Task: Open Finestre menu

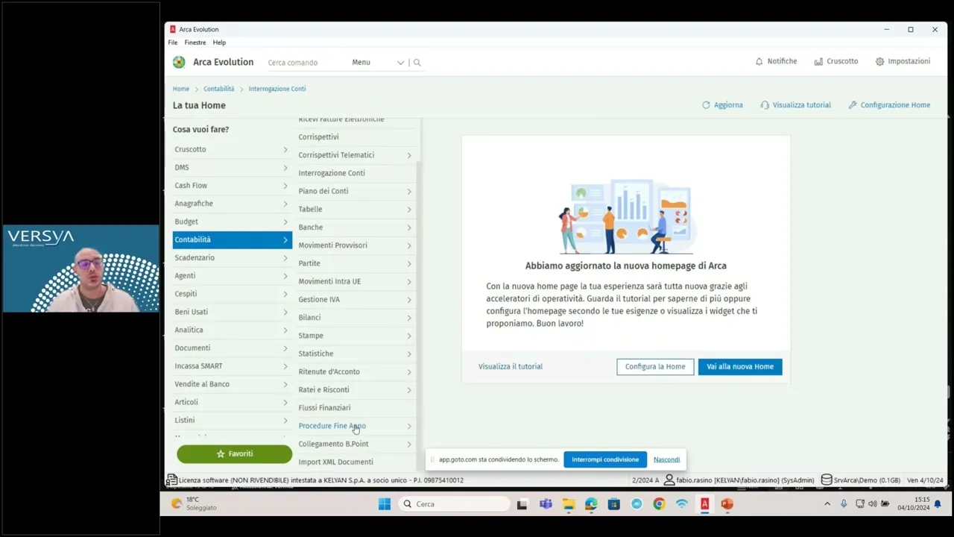Action: pyautogui.click(x=195, y=43)
